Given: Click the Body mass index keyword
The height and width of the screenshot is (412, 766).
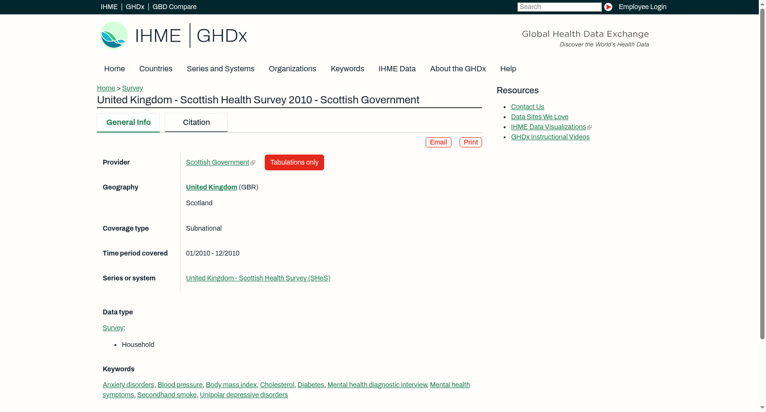Looking at the screenshot, I should (x=231, y=385).
